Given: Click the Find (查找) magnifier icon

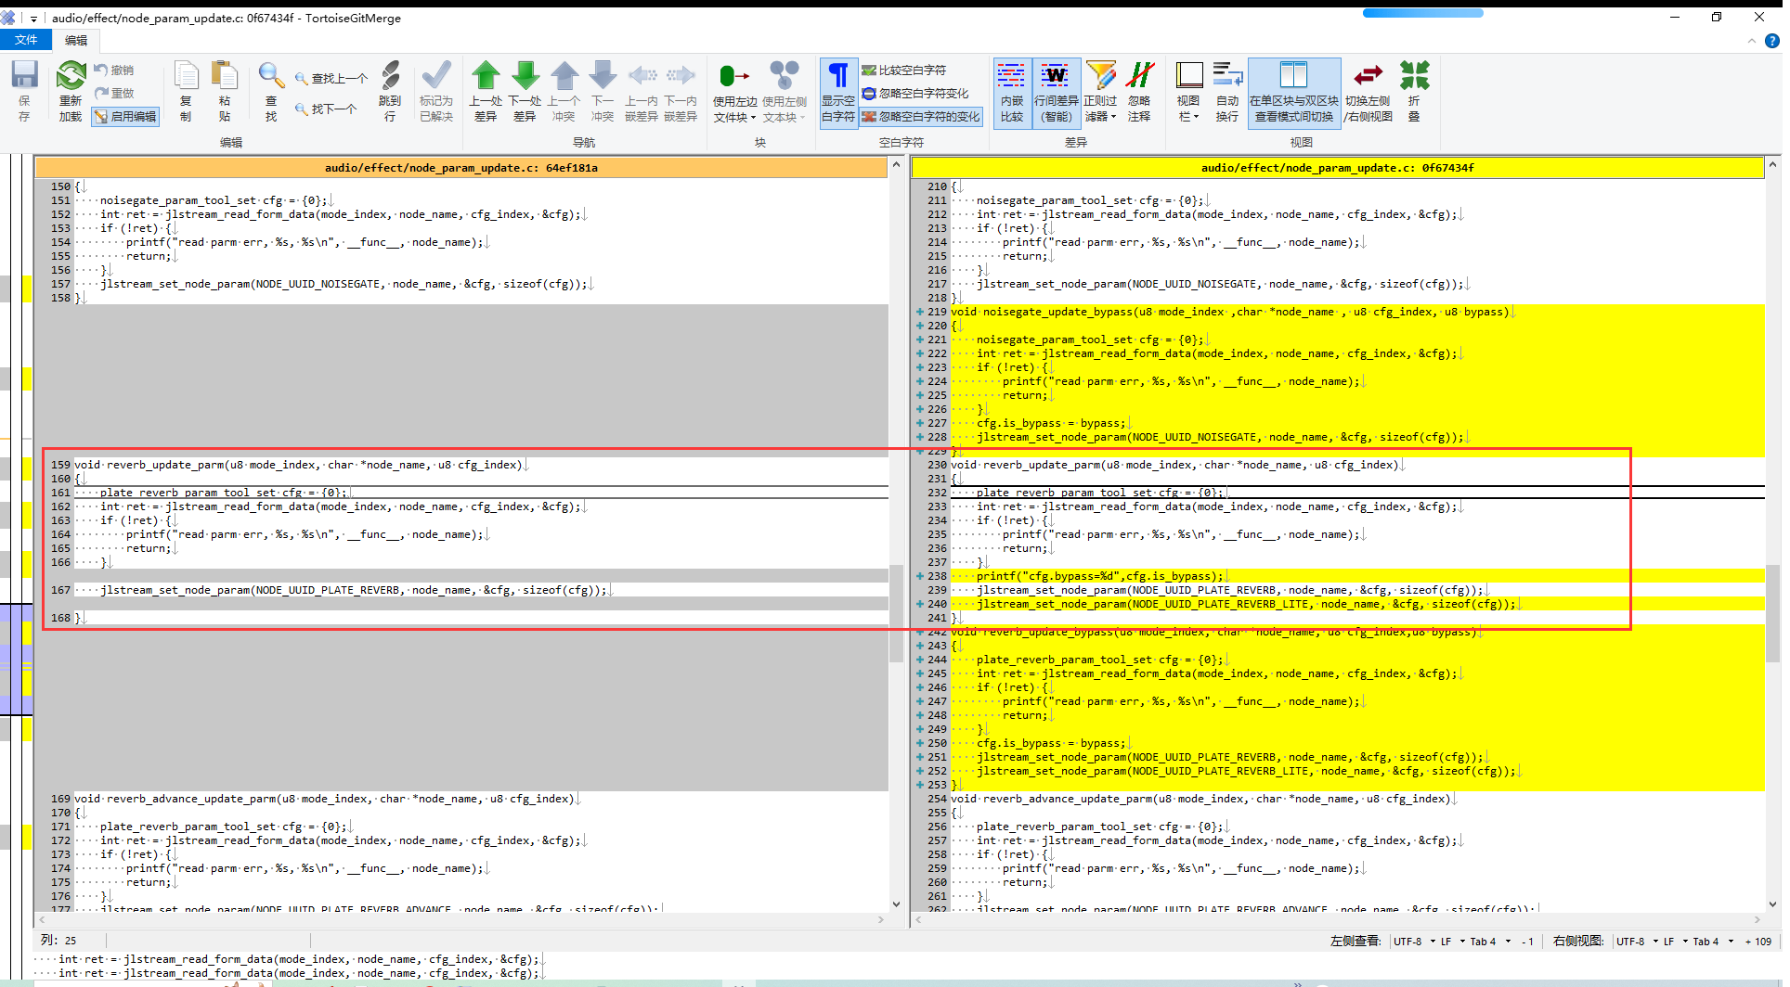Looking at the screenshot, I should point(271,91).
